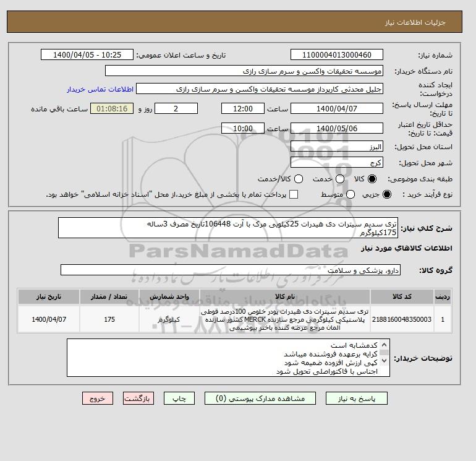Click the buyer organization name field
The image size is (476, 461).
coord(244,71)
